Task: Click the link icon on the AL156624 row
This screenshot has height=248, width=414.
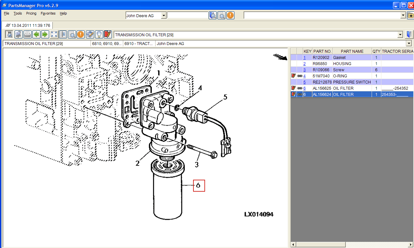Action: click(x=300, y=94)
